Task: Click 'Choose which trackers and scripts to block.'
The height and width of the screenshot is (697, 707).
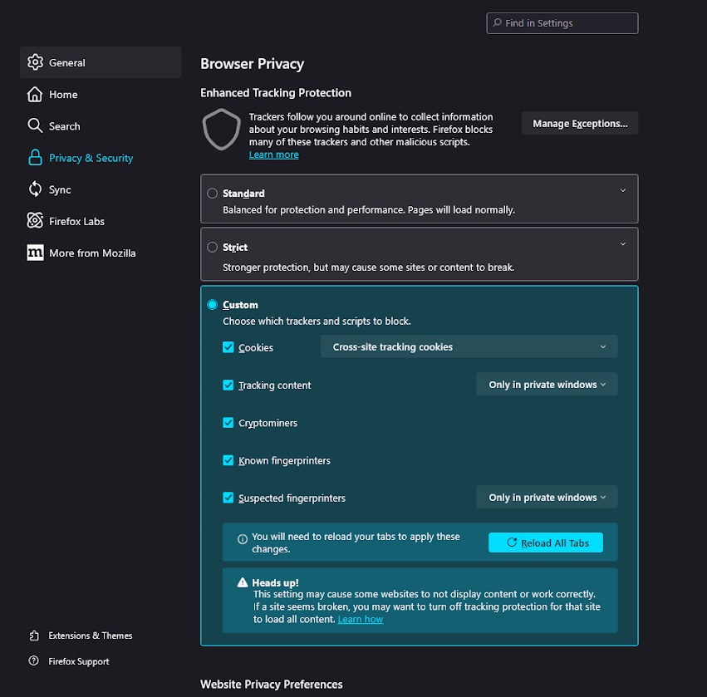Action: point(317,321)
